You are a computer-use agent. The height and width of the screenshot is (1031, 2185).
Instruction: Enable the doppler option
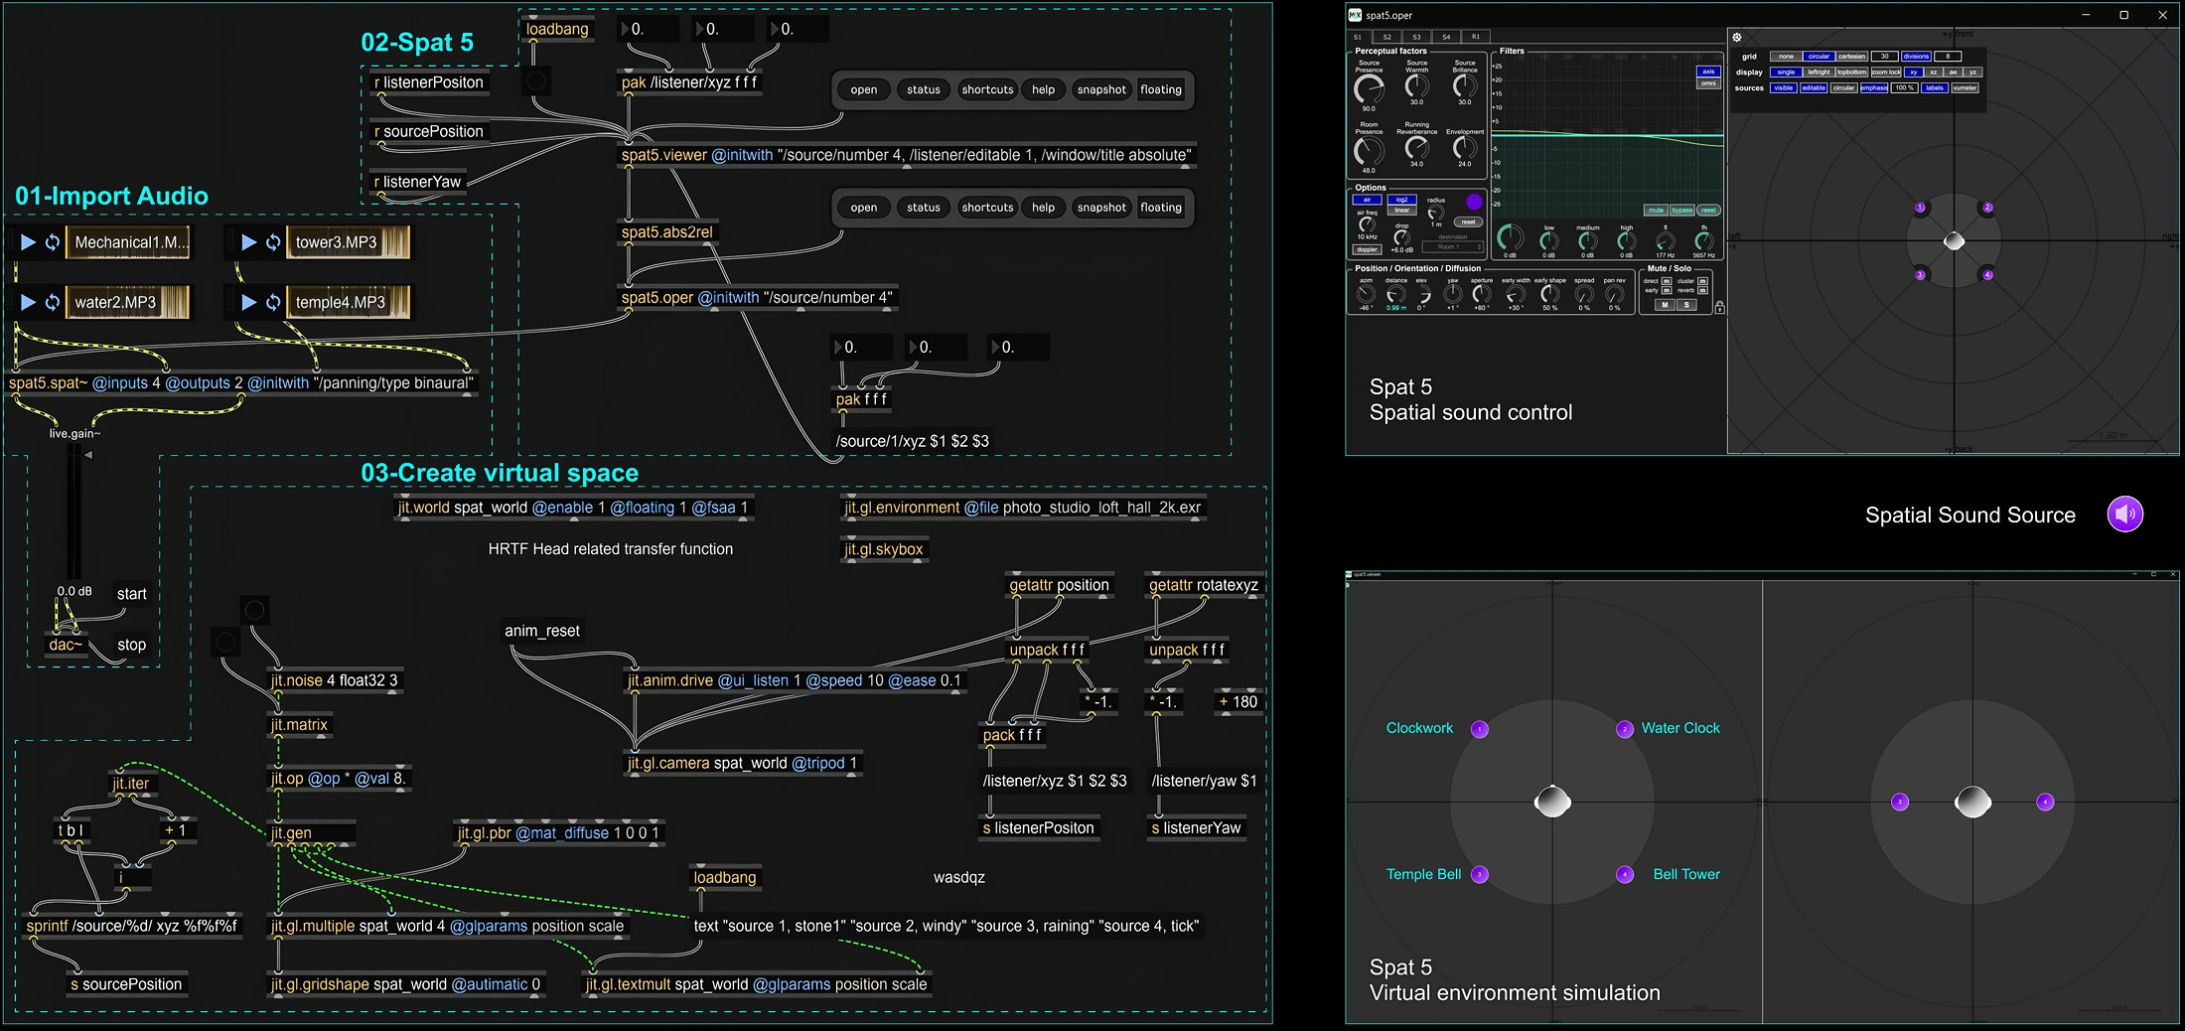pyautogui.click(x=1367, y=249)
